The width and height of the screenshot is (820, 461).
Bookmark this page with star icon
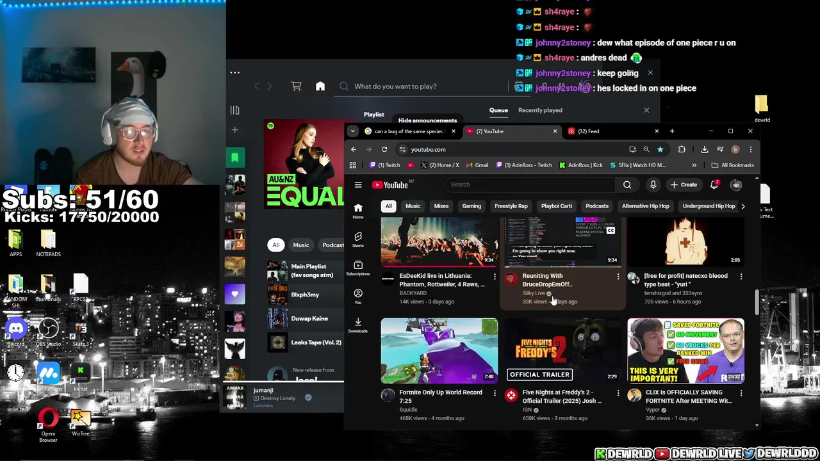pos(660,149)
